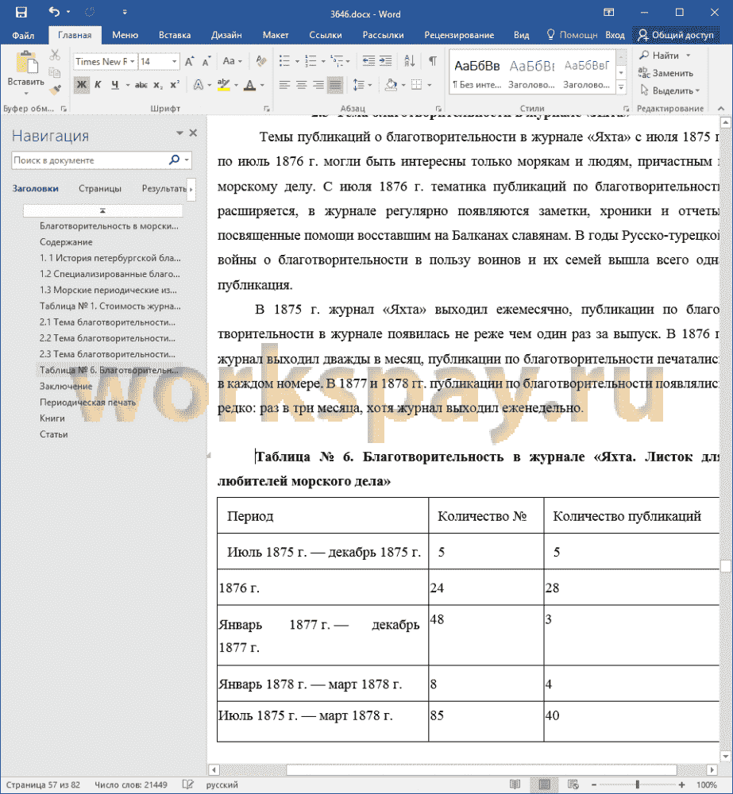Pick the text highlight color
Screen dimensions: 733x794
pyautogui.click(x=223, y=85)
